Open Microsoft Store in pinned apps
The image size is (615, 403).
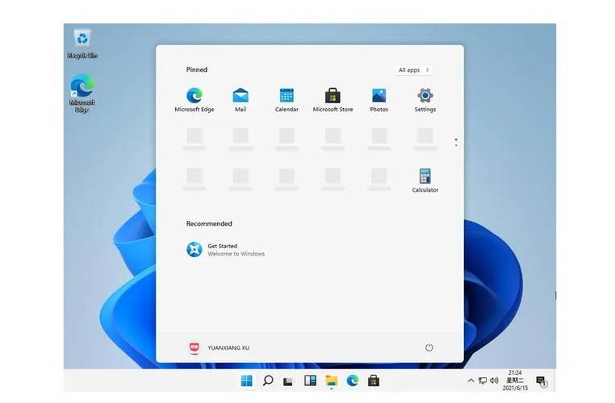pos(333,100)
